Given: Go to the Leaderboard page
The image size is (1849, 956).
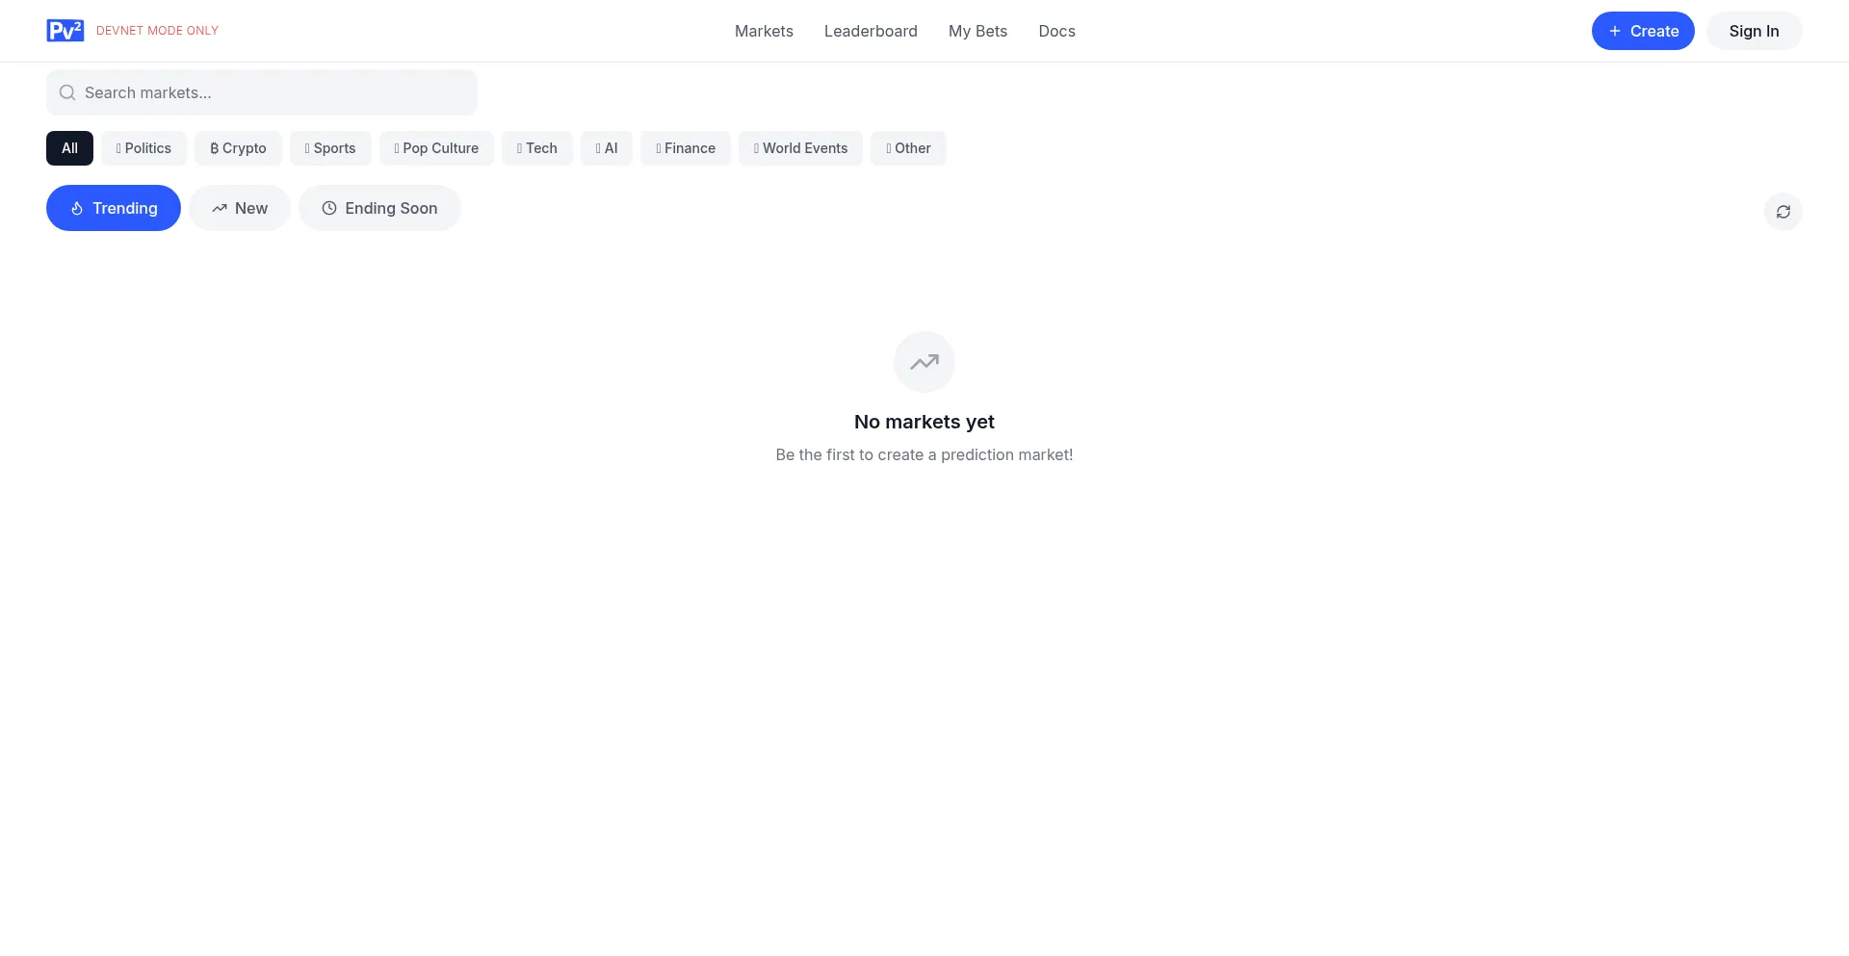Looking at the screenshot, I should [871, 31].
